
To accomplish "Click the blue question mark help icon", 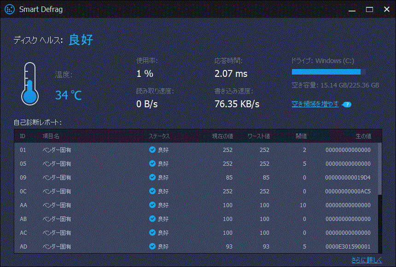I will tap(347, 104).
